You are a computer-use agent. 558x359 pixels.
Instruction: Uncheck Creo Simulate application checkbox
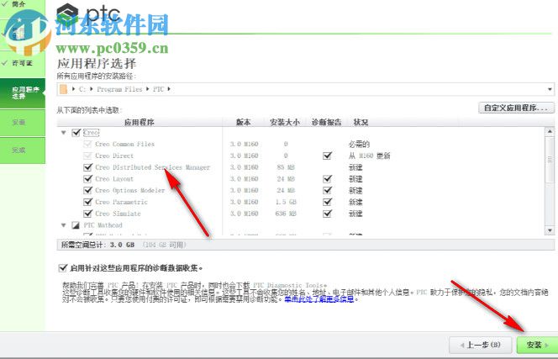tap(87, 214)
